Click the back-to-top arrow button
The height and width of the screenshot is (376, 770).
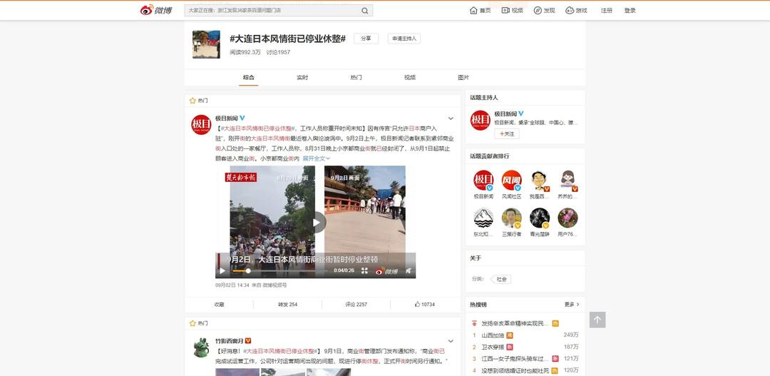coord(597,320)
